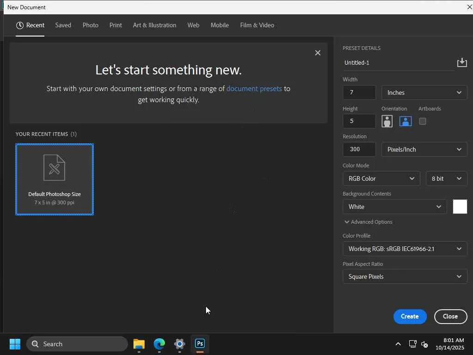Screen dimensions: 473x355
Task: Switch to the Photo tab
Action: (x=91, y=25)
